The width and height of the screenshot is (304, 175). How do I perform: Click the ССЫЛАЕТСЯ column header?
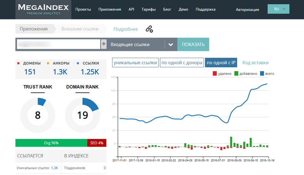point(30,156)
